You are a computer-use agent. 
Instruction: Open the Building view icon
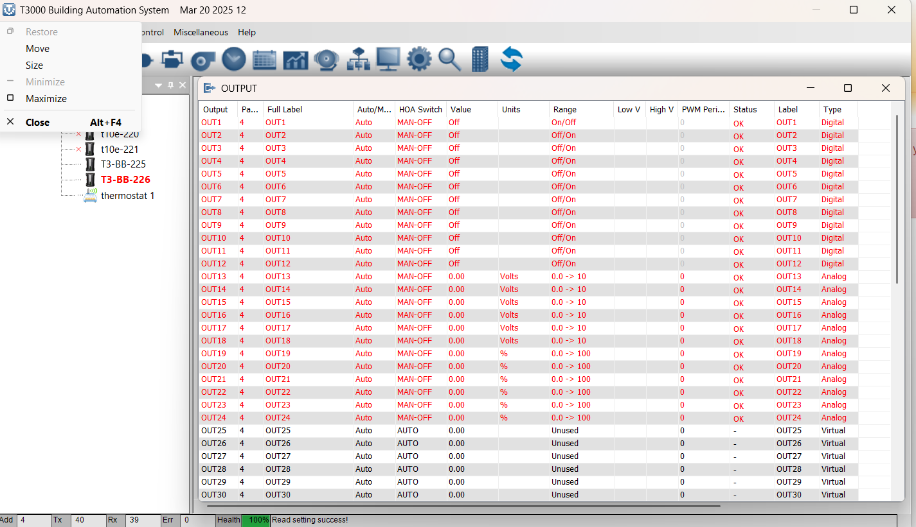[x=480, y=60]
